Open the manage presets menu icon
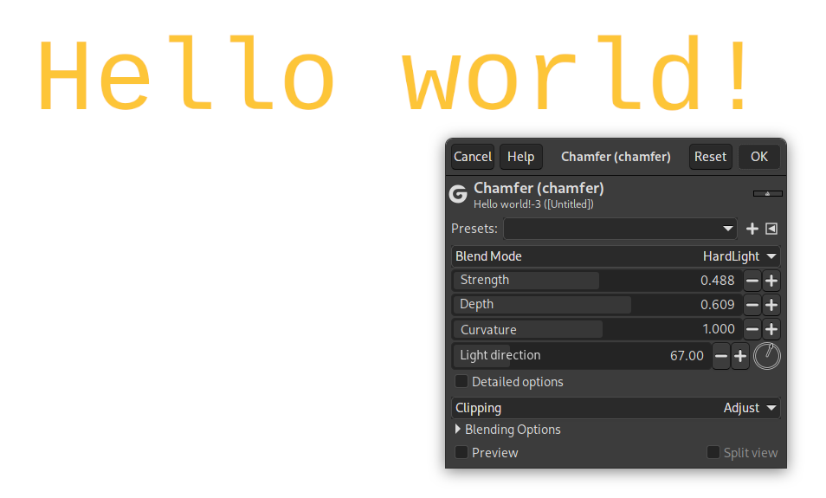Image resolution: width=826 pixels, height=498 pixels. point(771,229)
